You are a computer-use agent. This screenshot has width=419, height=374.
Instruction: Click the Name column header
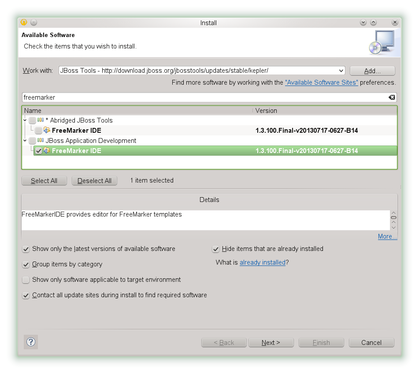point(132,111)
